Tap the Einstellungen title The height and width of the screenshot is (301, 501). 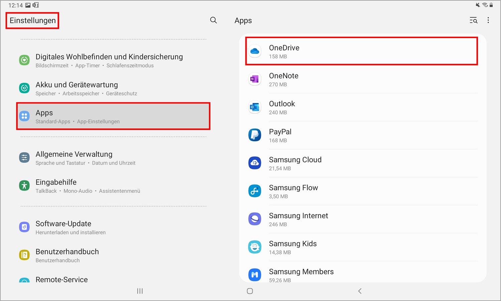click(x=33, y=21)
